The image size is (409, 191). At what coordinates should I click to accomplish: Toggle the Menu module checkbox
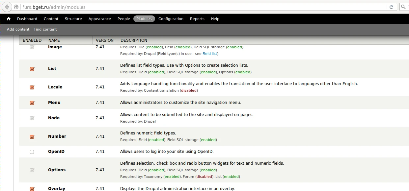pos(32,103)
